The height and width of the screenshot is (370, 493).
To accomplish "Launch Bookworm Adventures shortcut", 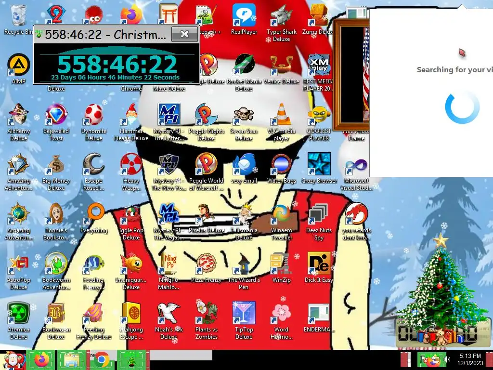I will tap(56, 264).
